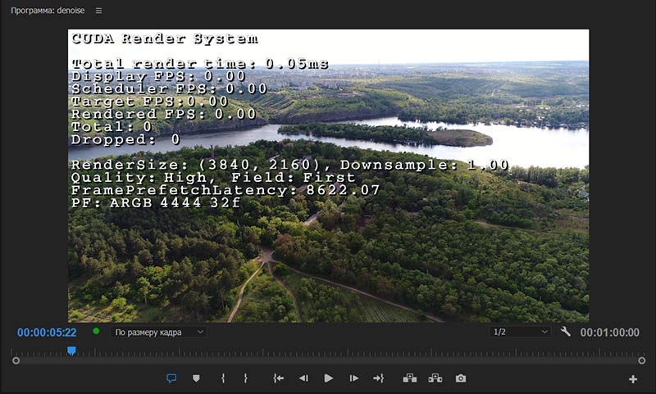Viewport: 656px width, 394px height.
Task: Mark In with the left brace icon
Action: (x=223, y=378)
